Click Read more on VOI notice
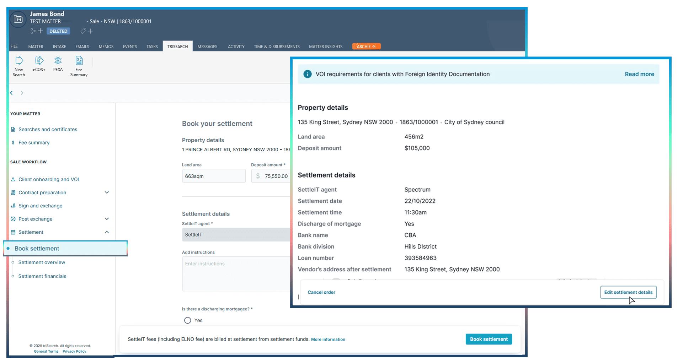 (639, 74)
